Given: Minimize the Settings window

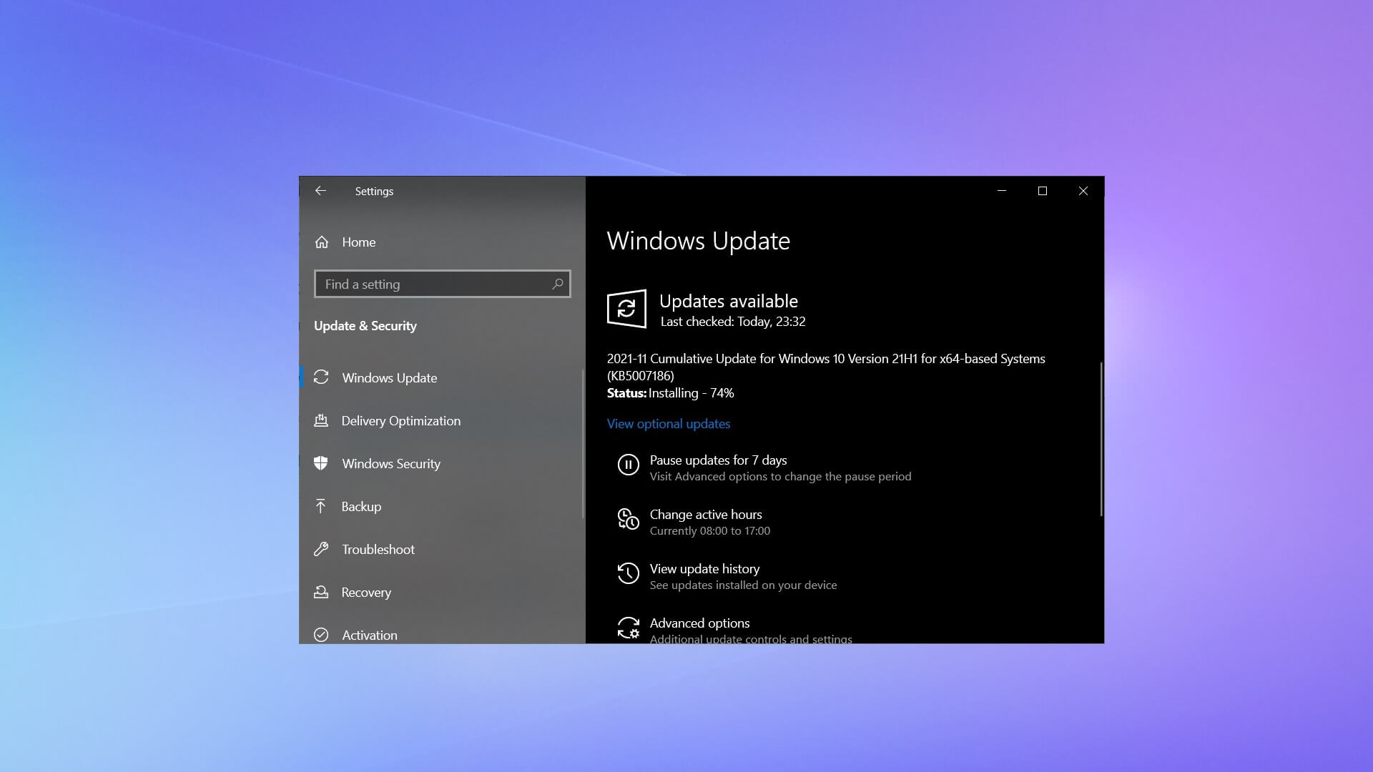Looking at the screenshot, I should (1001, 191).
